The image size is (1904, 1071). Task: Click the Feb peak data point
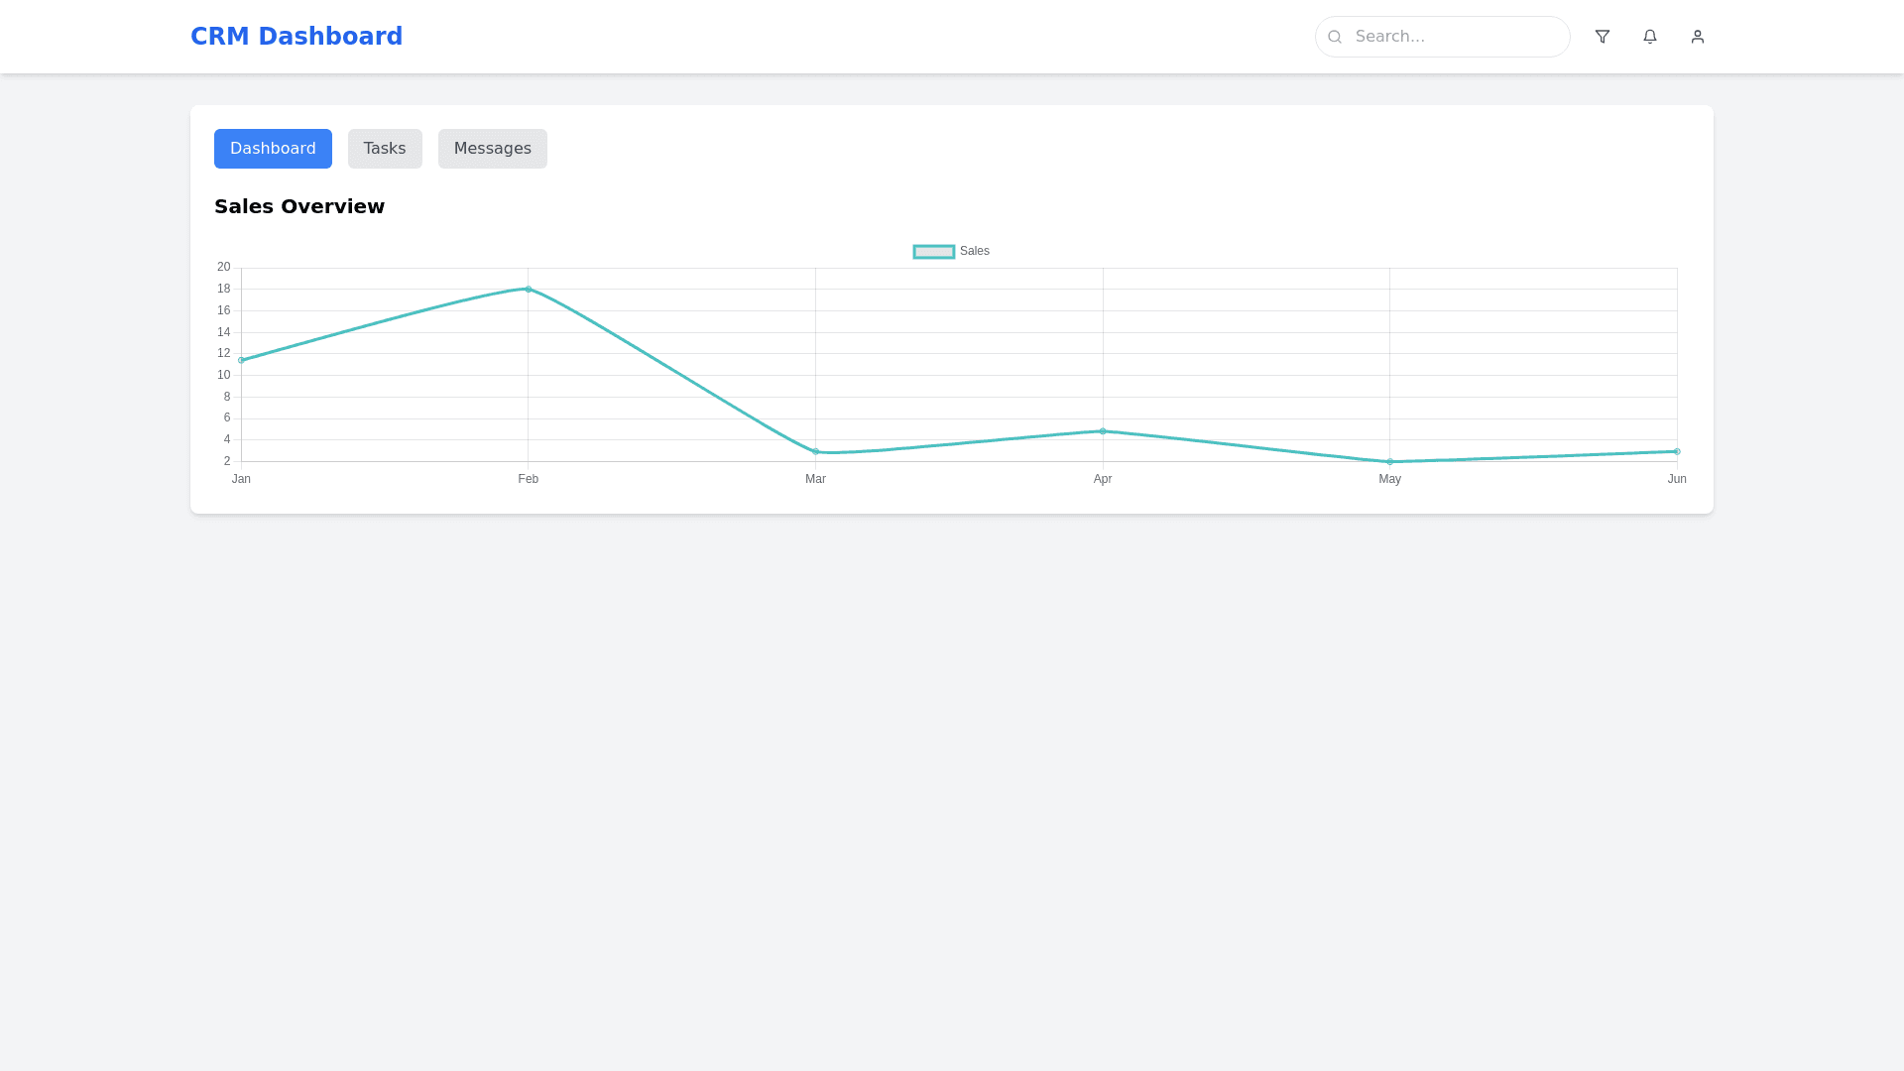[x=529, y=290]
